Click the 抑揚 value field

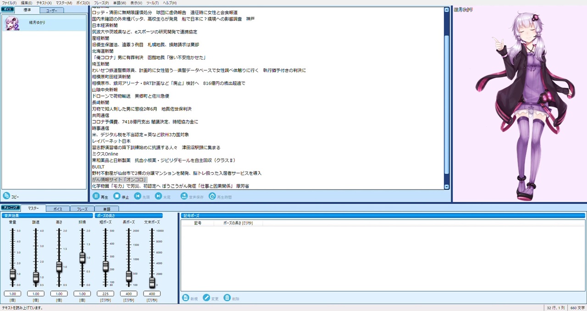click(x=82, y=294)
